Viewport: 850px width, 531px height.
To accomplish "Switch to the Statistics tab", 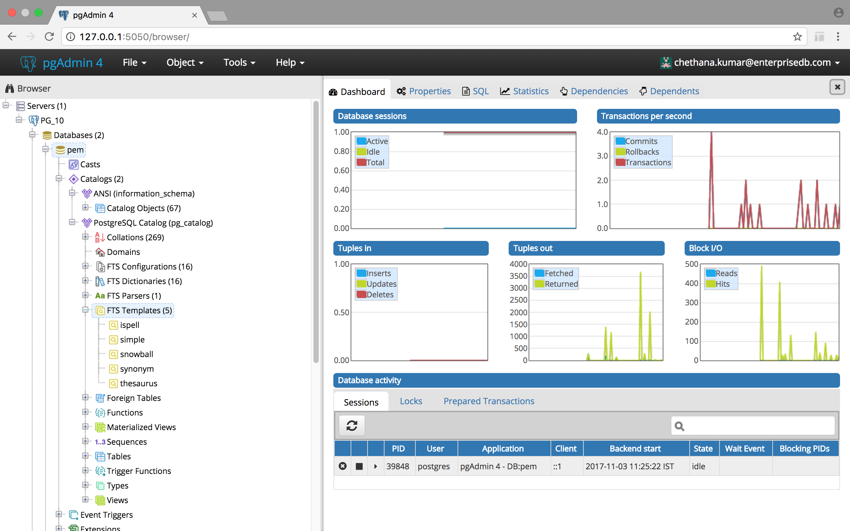I will coord(524,91).
